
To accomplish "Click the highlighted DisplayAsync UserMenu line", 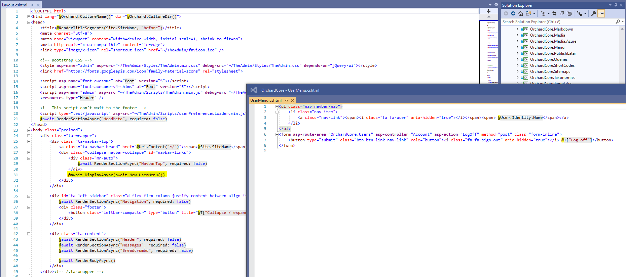I will click(116, 175).
